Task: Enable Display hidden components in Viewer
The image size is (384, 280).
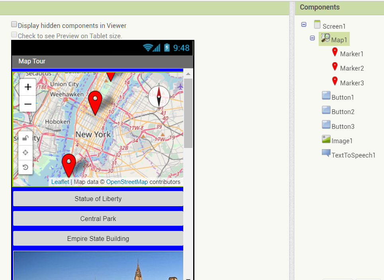Action: coord(14,24)
